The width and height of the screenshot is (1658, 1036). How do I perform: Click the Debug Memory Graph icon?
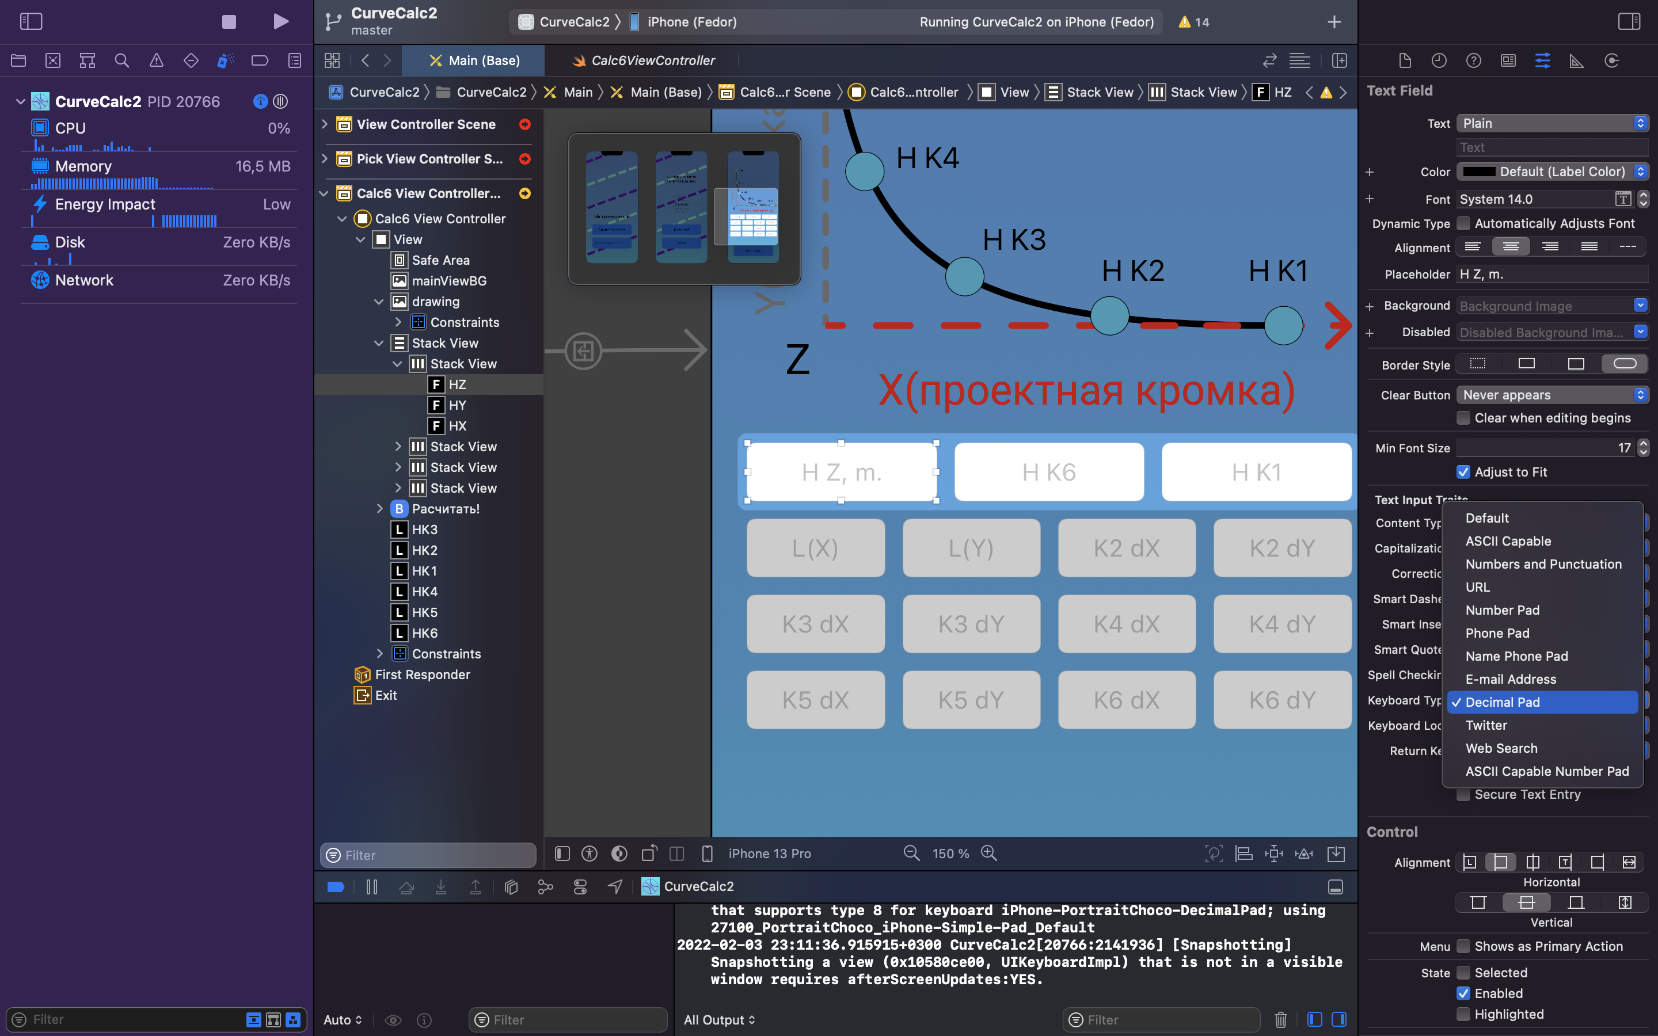coord(545,886)
